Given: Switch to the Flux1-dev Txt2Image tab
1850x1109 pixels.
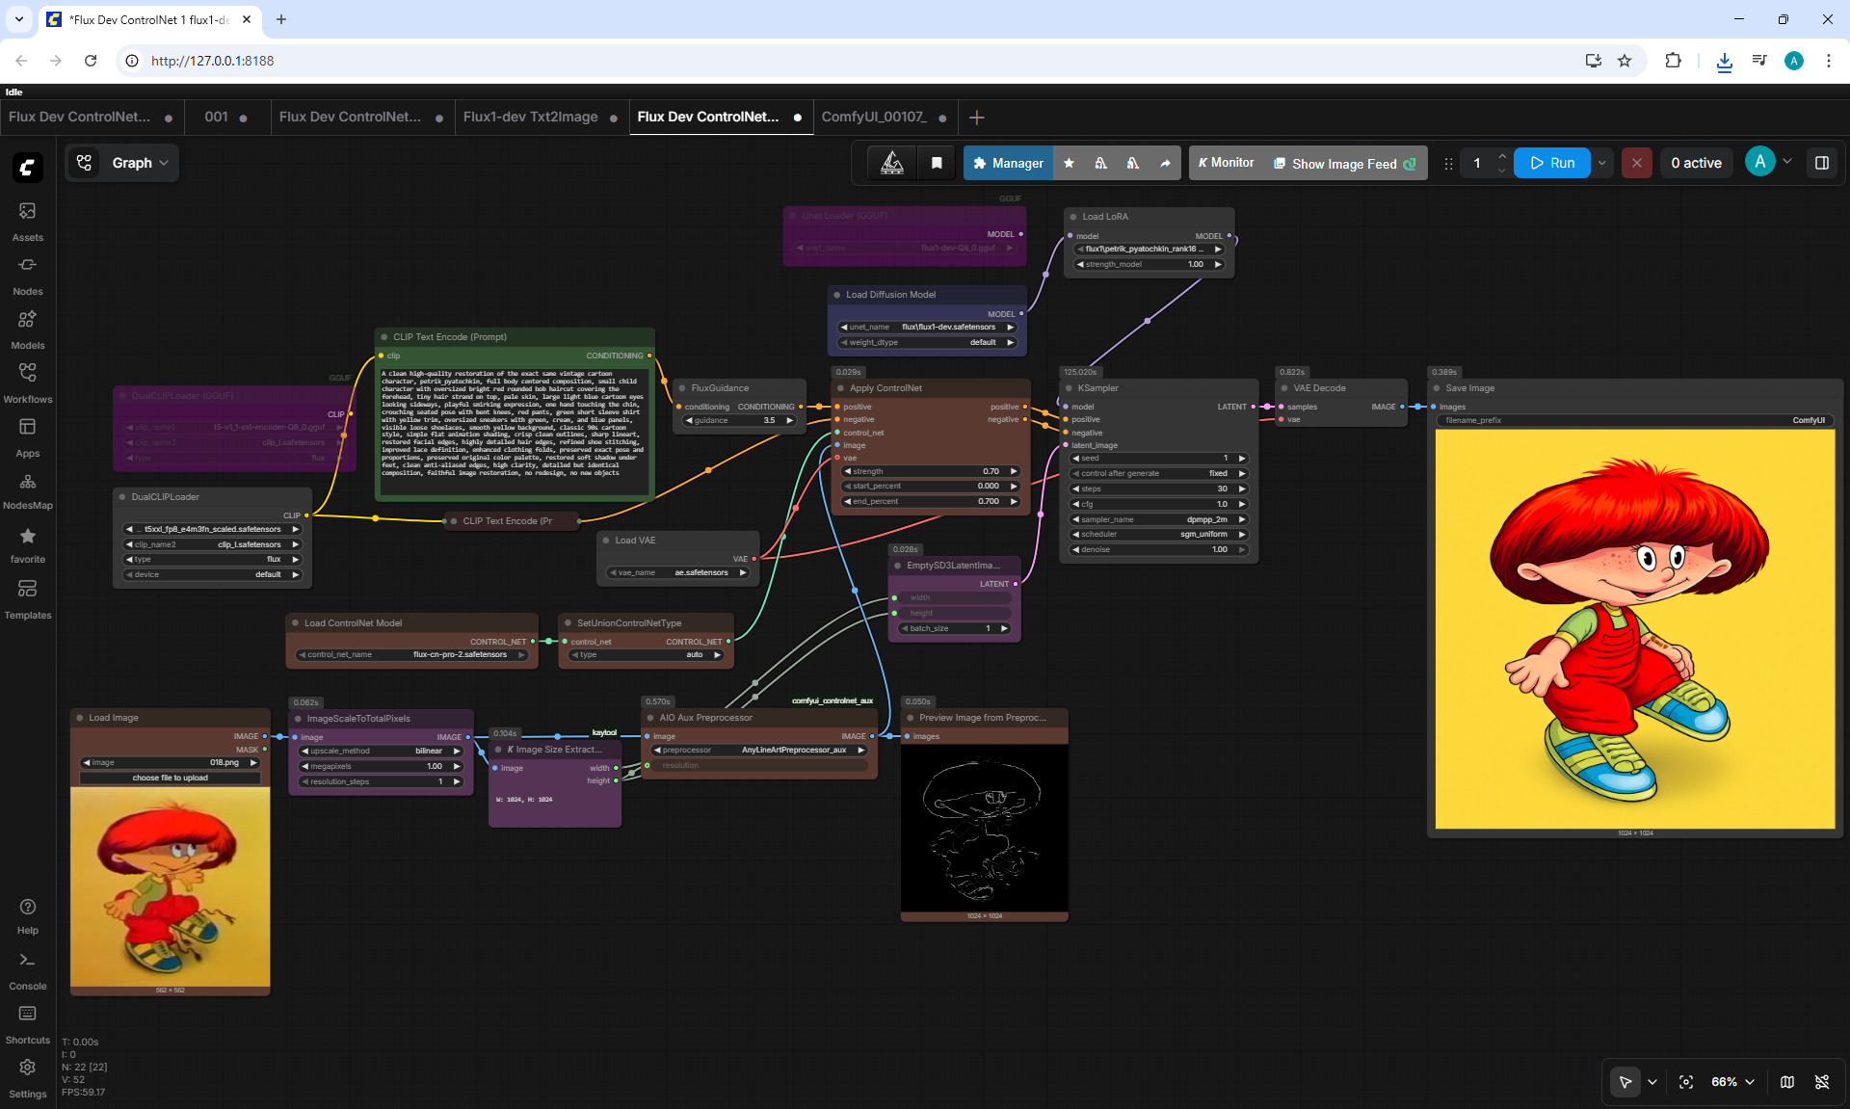Looking at the screenshot, I should click(x=531, y=117).
